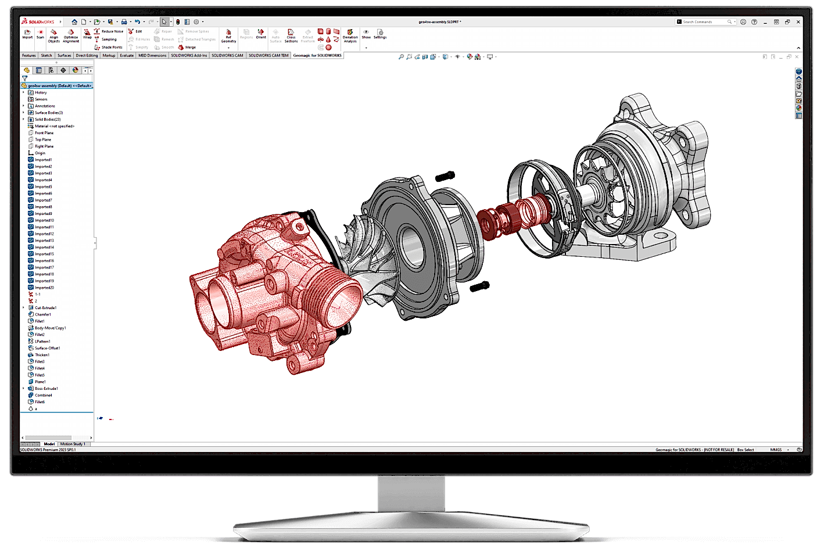Collapse the ribbon with the caret toggle
The image size is (817, 545).
click(798, 48)
